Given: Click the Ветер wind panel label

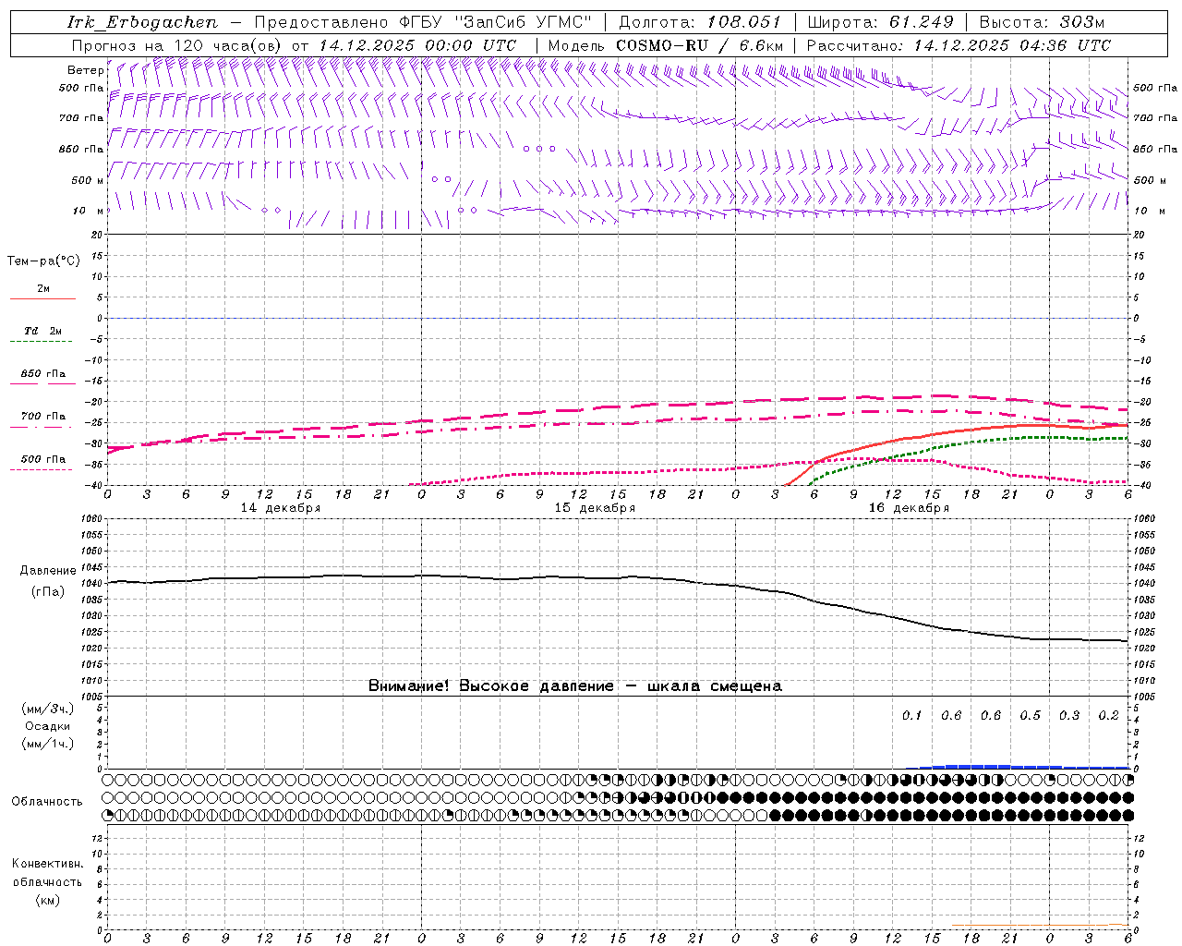Looking at the screenshot, I should pyautogui.click(x=85, y=70).
